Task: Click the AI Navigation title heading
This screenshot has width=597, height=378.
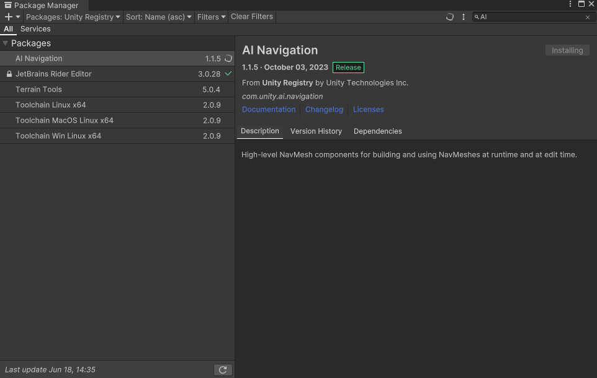Action: [x=280, y=50]
